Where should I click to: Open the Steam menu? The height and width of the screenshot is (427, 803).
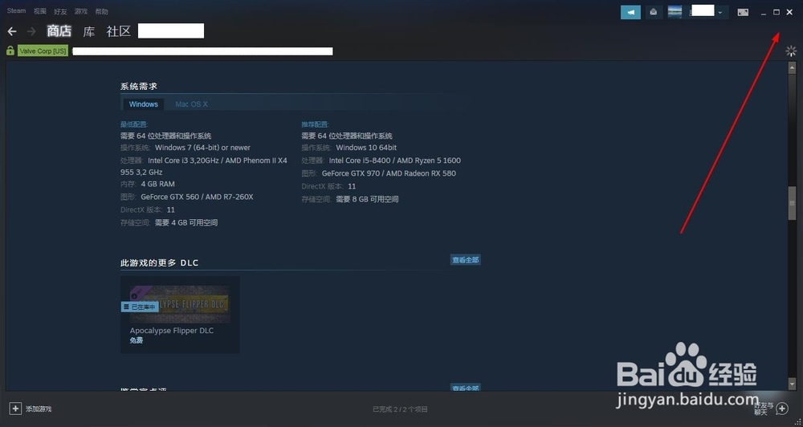point(16,10)
